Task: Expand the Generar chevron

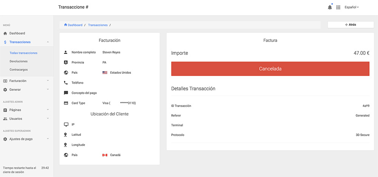Action: [x=48, y=89]
